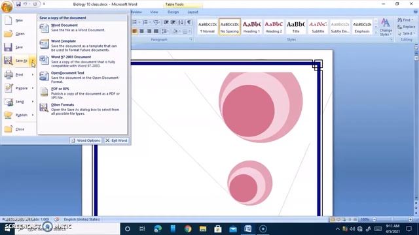Switch to the View ribbon tab
Viewport: 419px width, 235px height.
point(154,12)
